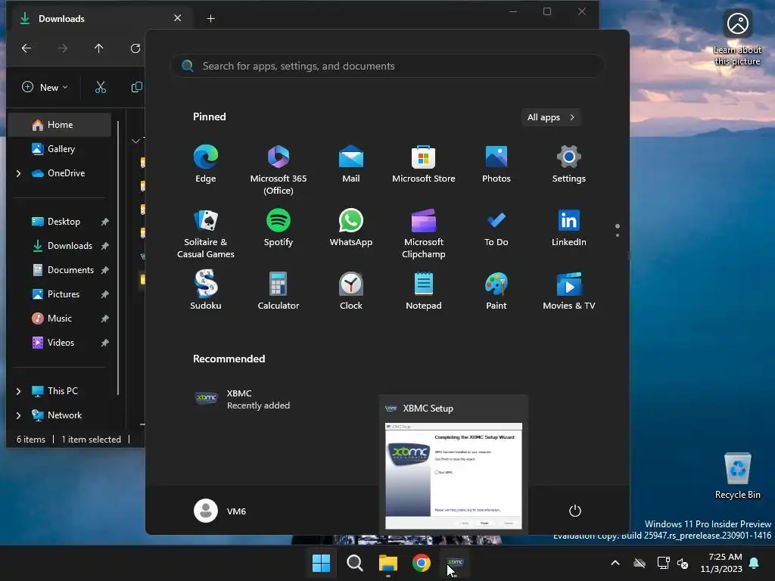Click the Copy icon in File Explorer
This screenshot has height=581, width=775.
pyautogui.click(x=137, y=88)
